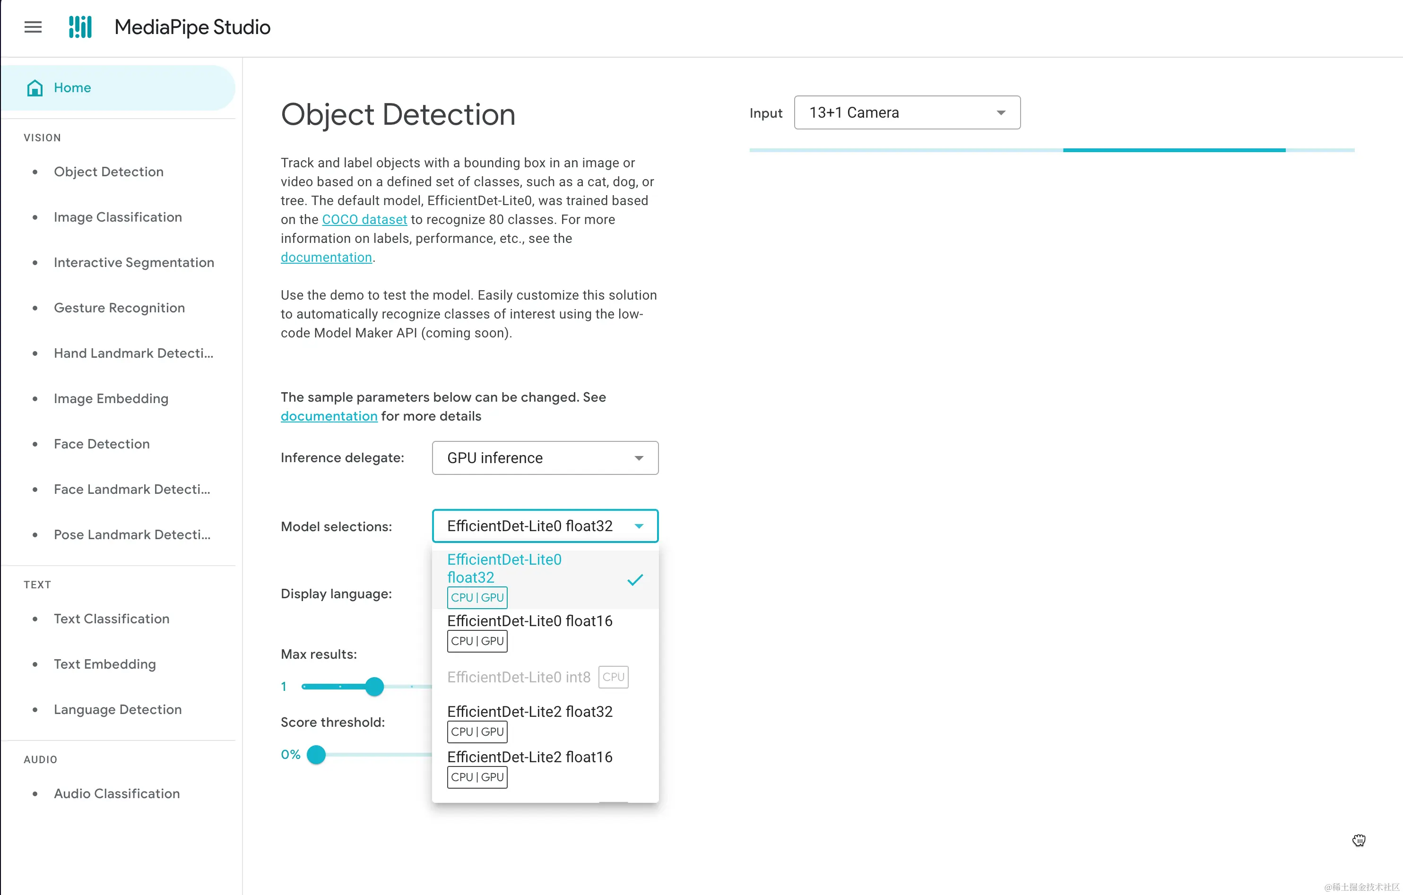Open Audio Classification from sidebar
1403x895 pixels.
(x=117, y=794)
